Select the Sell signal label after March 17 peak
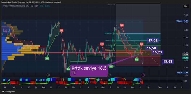 pos(62,31)
